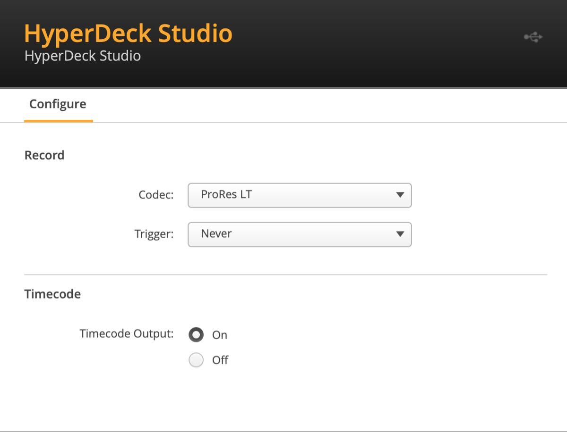This screenshot has height=432, width=567.
Task: Select the Timecode Output Off radio button
Action: [196, 360]
